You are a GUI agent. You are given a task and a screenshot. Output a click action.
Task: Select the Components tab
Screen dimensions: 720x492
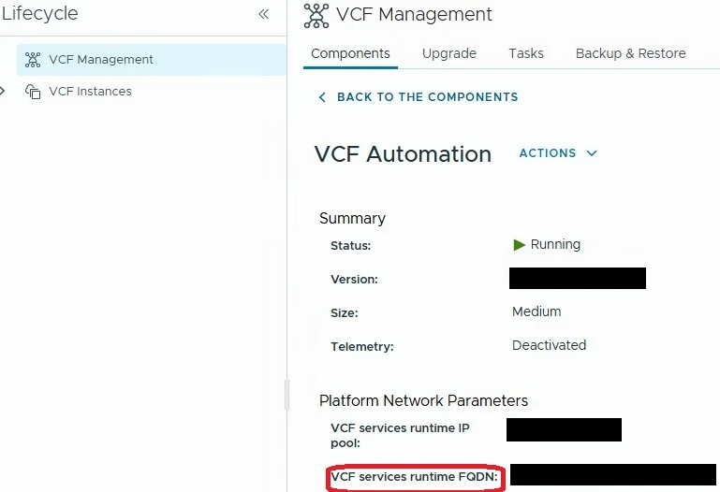tap(350, 53)
